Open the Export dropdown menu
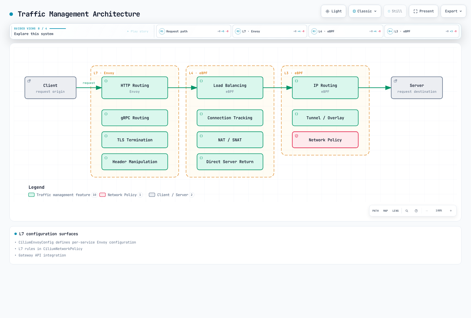 pyautogui.click(x=453, y=11)
